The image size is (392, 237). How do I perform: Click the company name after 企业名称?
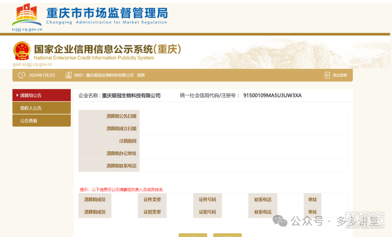click(x=131, y=96)
